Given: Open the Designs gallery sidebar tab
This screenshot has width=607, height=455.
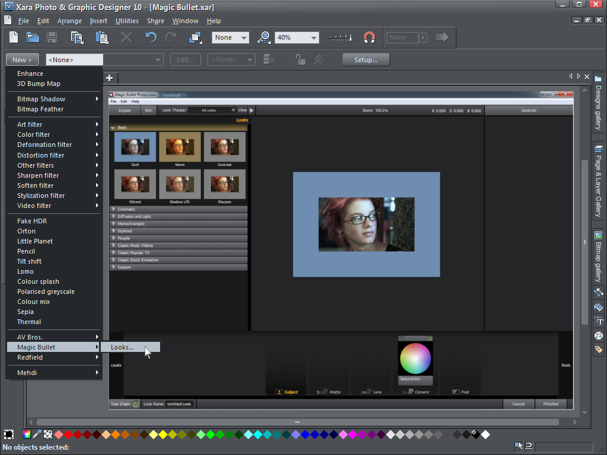Looking at the screenshot, I should (599, 103).
